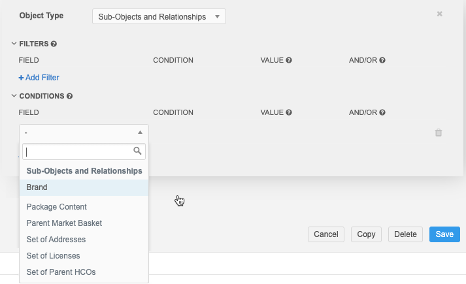Collapse the FILTERS section
The width and height of the screenshot is (466, 284).
point(14,44)
